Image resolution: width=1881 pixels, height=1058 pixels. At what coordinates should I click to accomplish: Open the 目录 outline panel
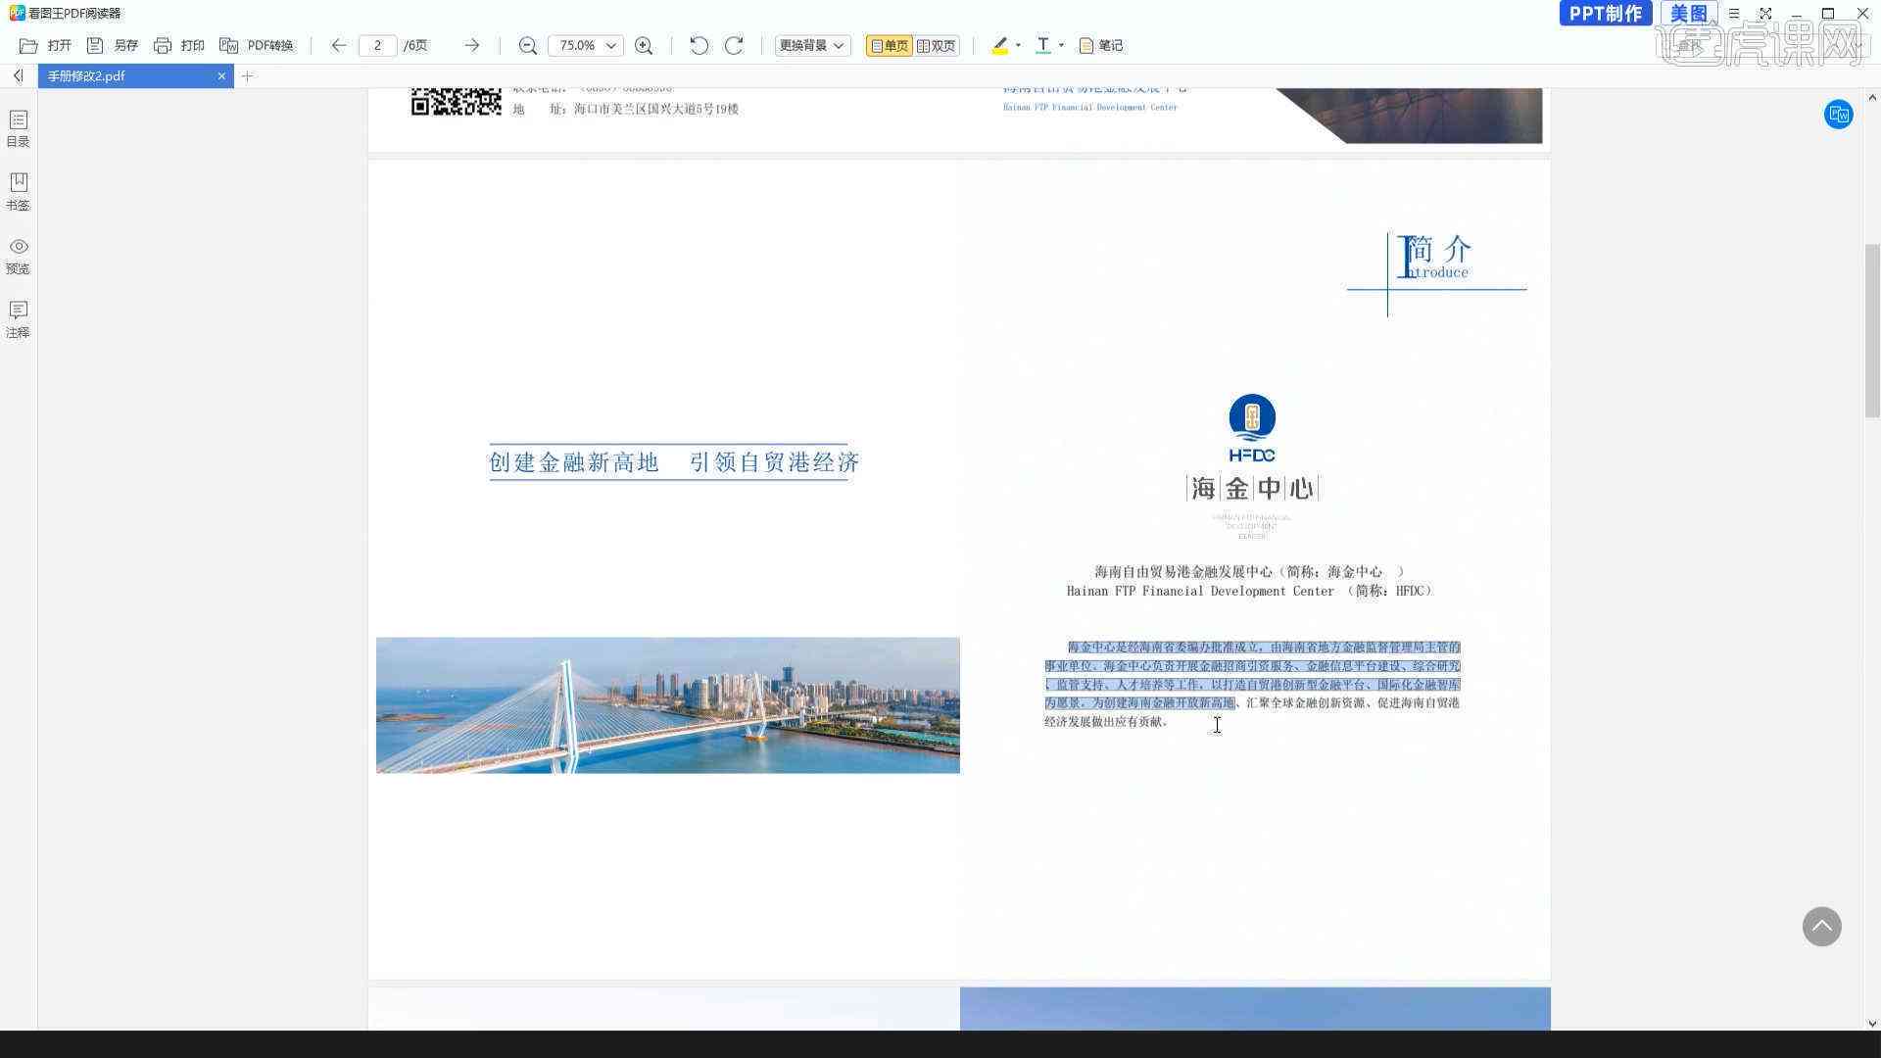point(18,128)
